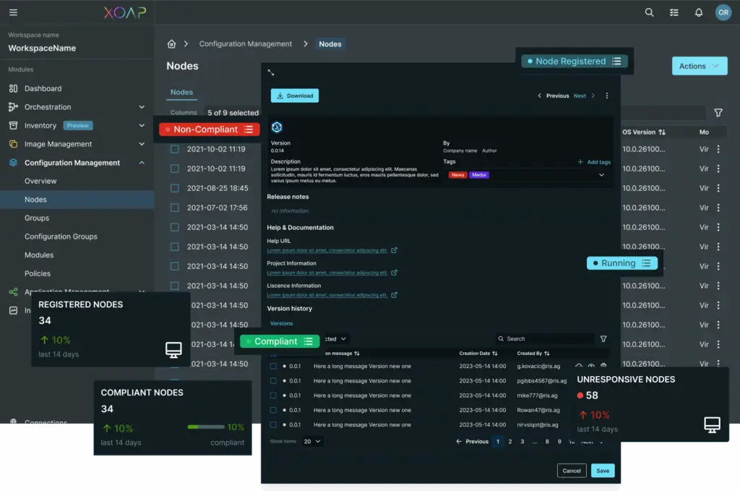Open the OR user avatar
The image size is (740, 491).
[723, 12]
